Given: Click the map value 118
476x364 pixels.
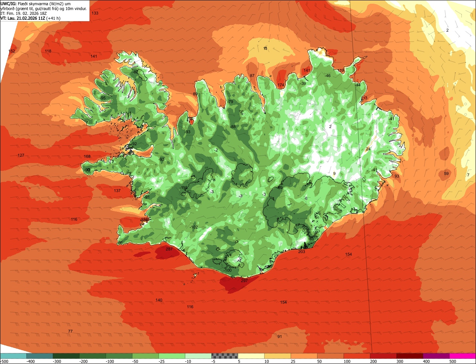Looking at the screenshot, I should coord(48,51).
